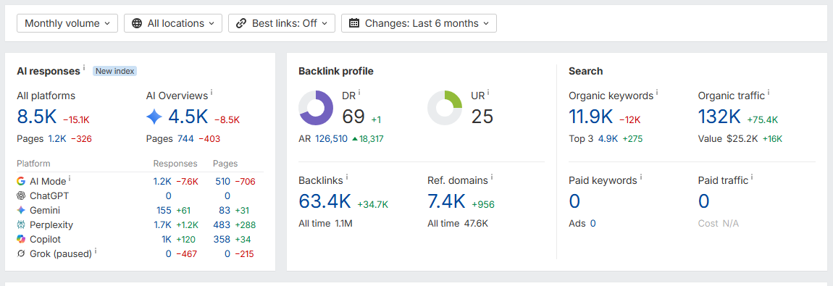Click the info icon next to Ref. domains
The image size is (833, 286).
tap(492, 177)
